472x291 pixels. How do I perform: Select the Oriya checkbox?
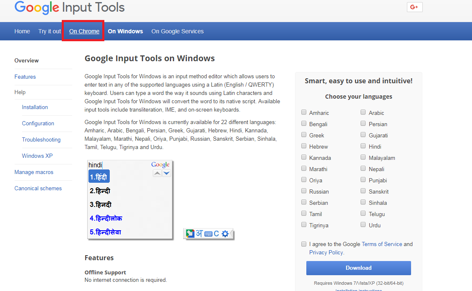coord(304,180)
